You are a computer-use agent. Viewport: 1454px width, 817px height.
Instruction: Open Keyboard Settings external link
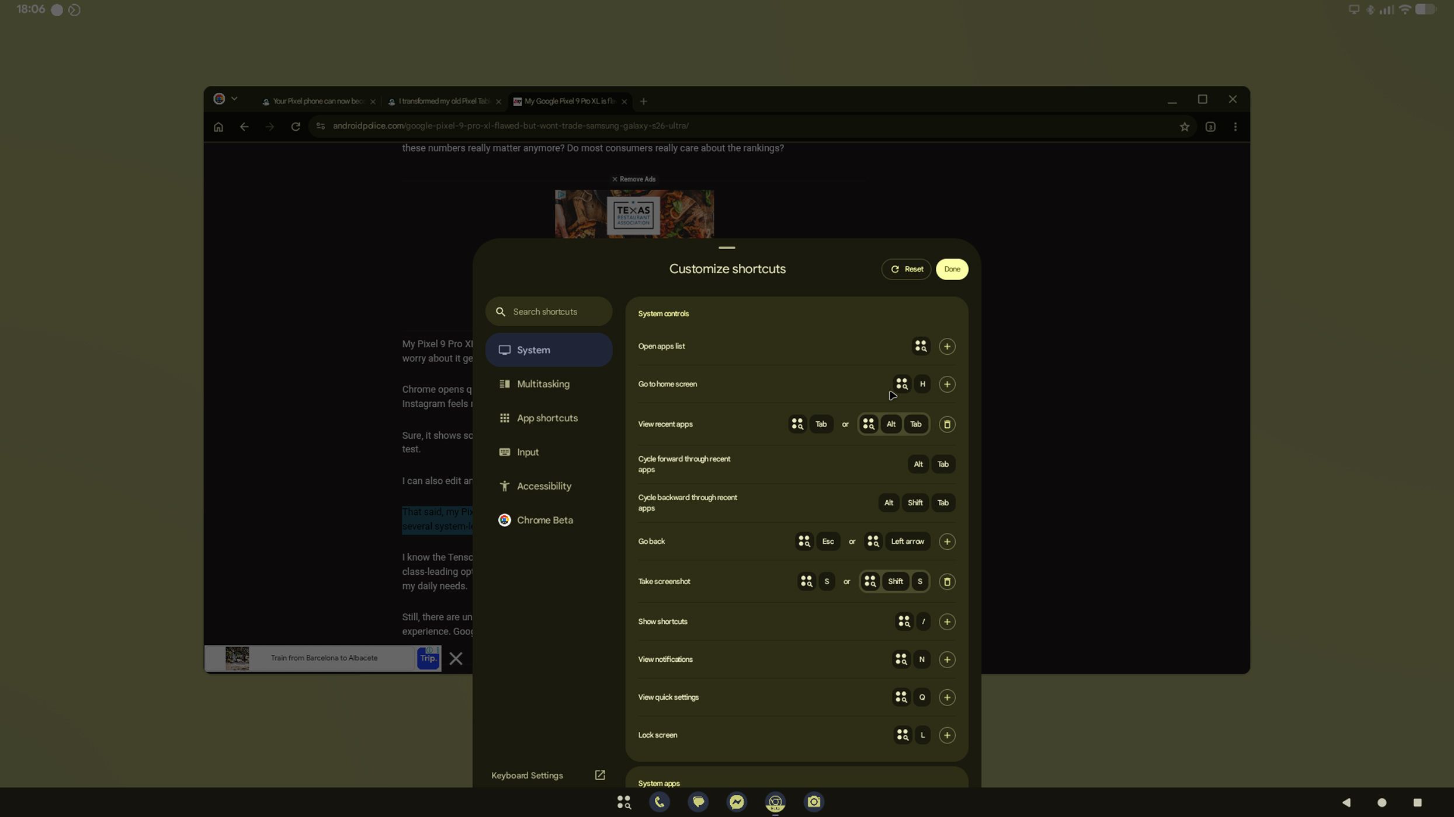click(548, 776)
